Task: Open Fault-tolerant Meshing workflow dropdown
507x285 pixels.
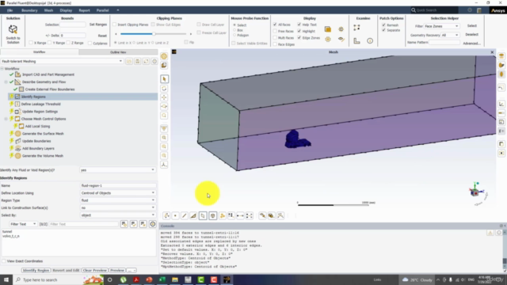Action: (x=62, y=61)
